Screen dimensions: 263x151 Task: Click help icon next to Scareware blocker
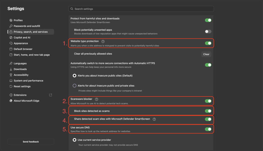pos(97,99)
